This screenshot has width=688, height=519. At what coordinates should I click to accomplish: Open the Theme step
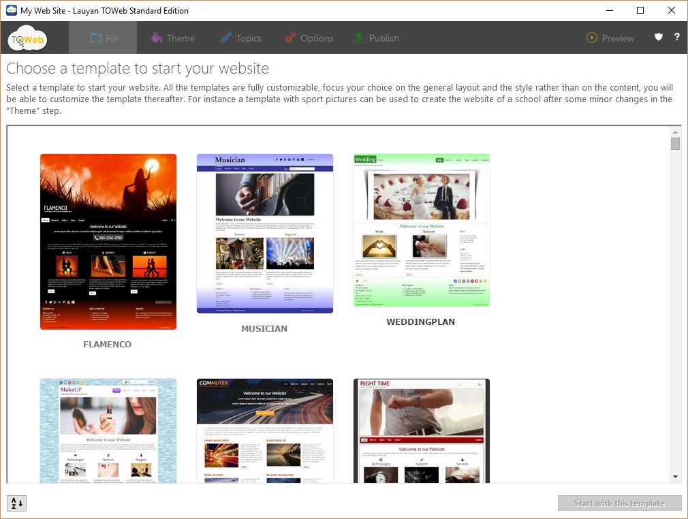[172, 38]
